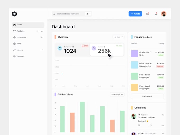Click the blue Create button
180x135 pixels.
pyautogui.click(x=135, y=14)
